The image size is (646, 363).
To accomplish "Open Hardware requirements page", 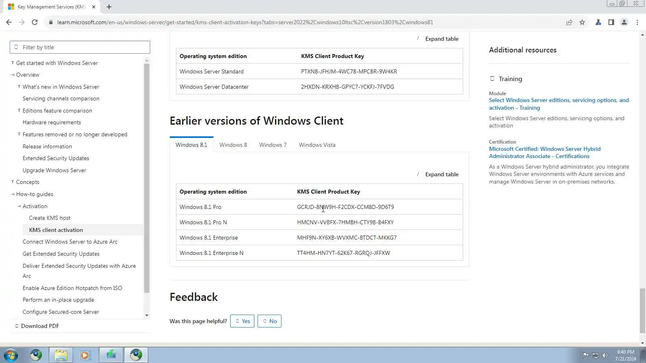I will coord(52,122).
